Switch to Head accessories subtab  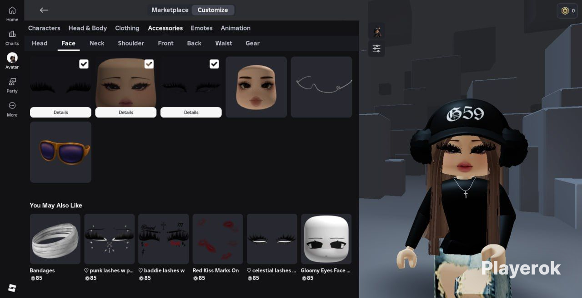[x=40, y=43]
